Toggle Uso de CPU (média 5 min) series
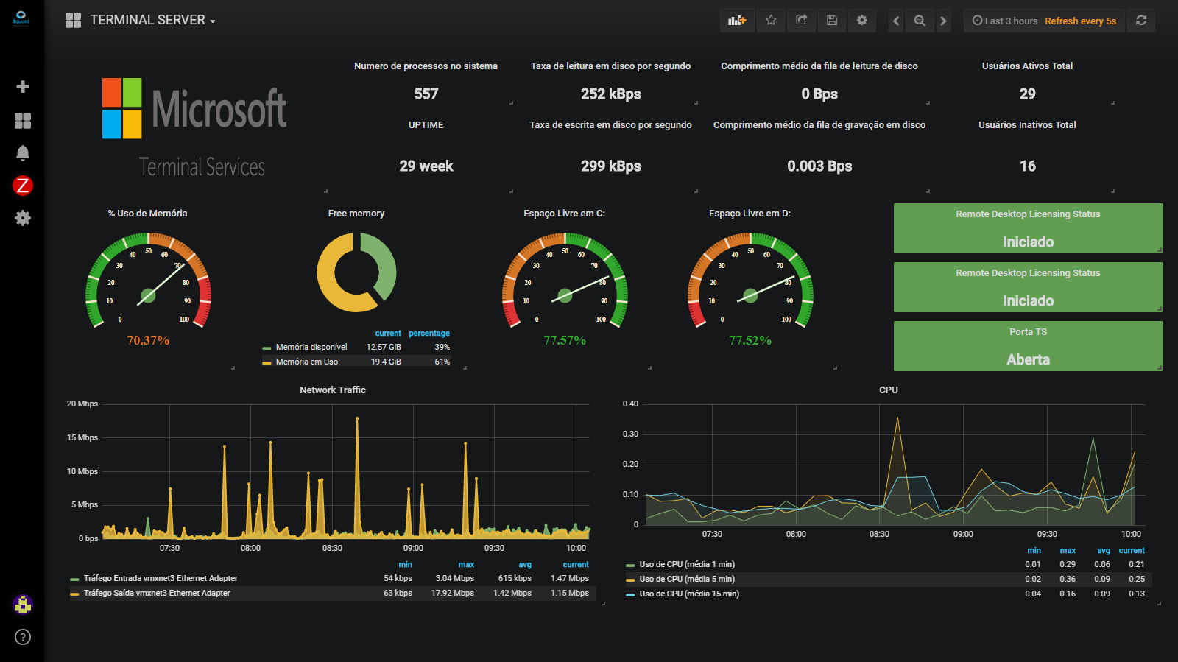The width and height of the screenshot is (1178, 662). pos(687,579)
